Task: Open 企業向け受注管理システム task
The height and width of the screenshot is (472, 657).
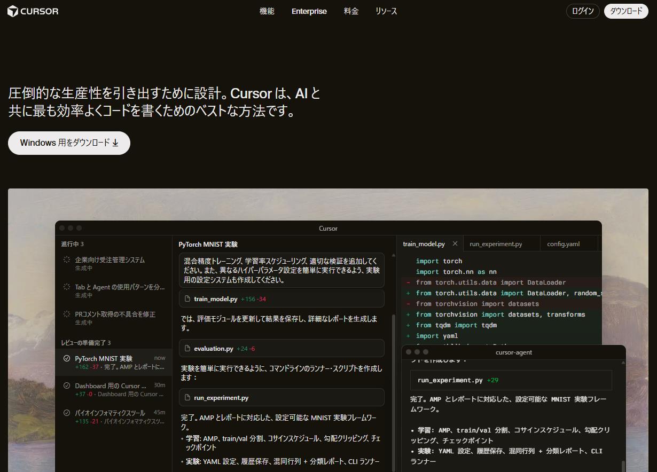Action: 114,264
